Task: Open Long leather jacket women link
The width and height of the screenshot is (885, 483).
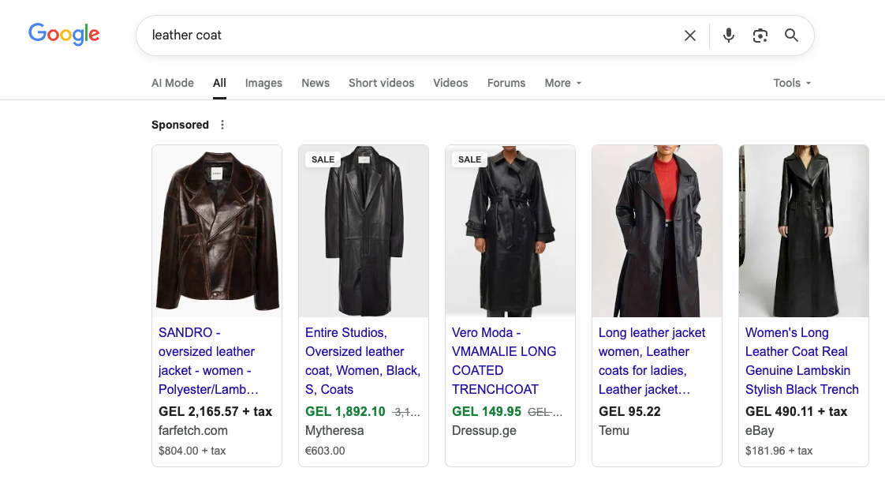Action: click(x=652, y=361)
